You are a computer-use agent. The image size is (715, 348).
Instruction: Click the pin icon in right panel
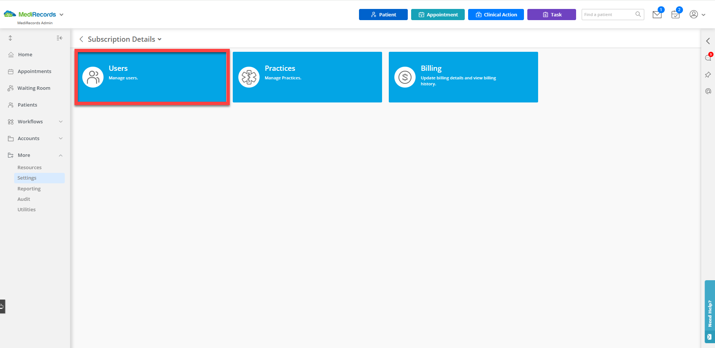(708, 75)
